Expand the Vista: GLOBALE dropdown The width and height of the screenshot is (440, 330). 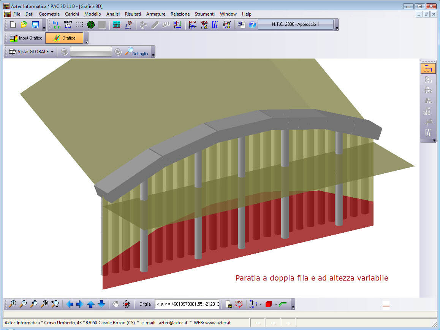tap(52, 52)
